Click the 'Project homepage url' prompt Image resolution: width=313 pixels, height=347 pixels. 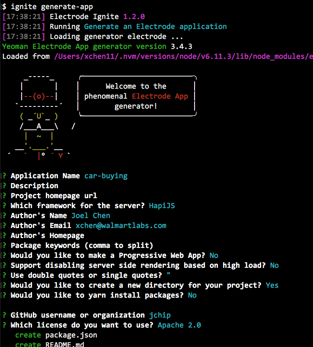click(54, 196)
